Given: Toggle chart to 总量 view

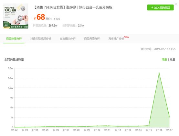Looking at the screenshot, I should tap(173, 60).
